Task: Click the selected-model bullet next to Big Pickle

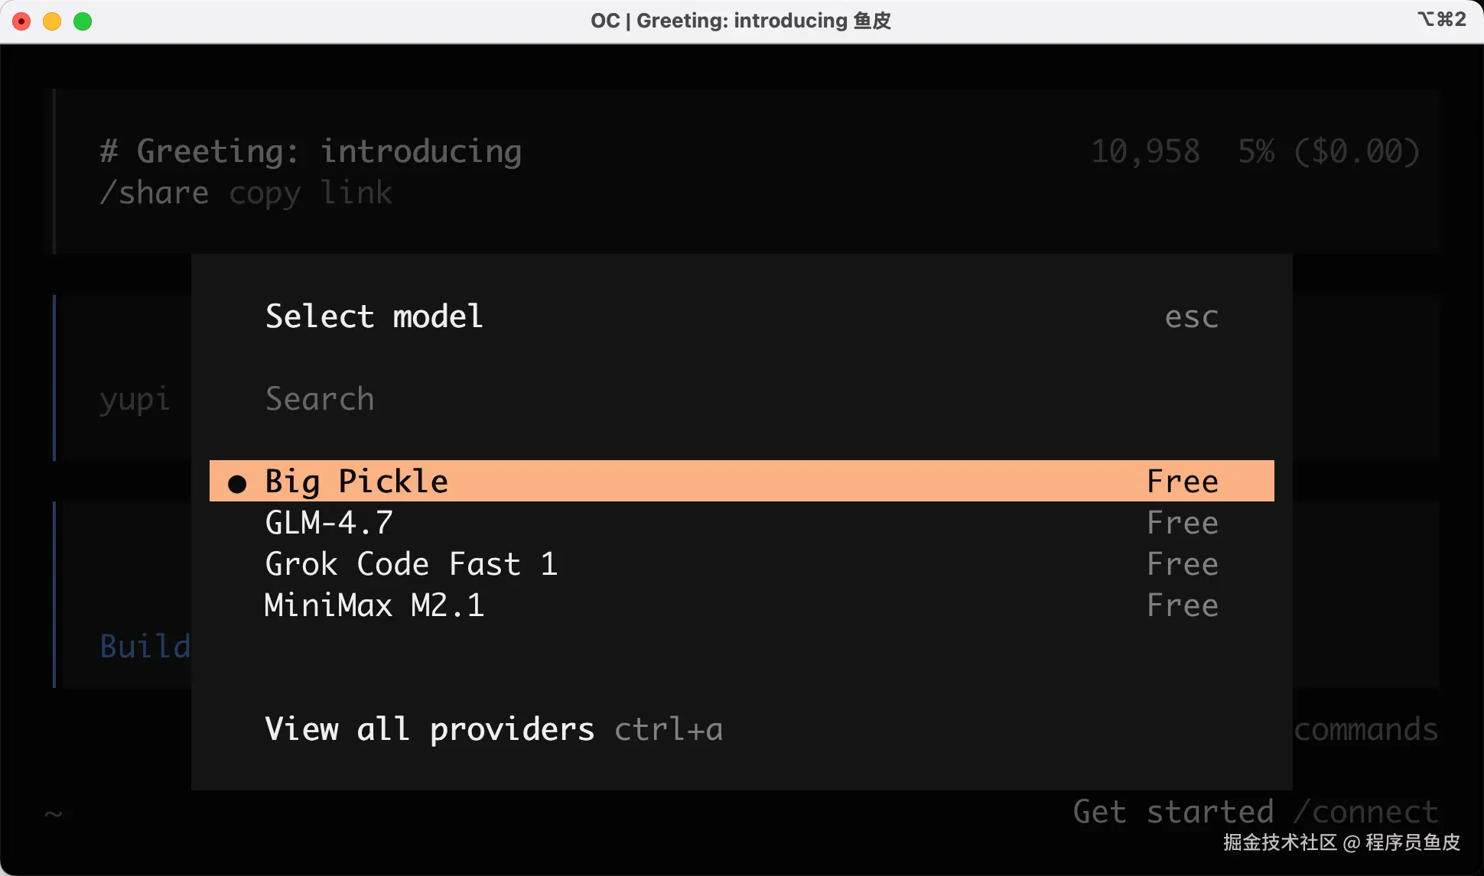Action: coord(237,483)
